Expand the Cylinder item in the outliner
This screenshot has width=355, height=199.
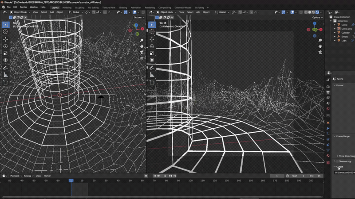pyautogui.click(x=335, y=32)
